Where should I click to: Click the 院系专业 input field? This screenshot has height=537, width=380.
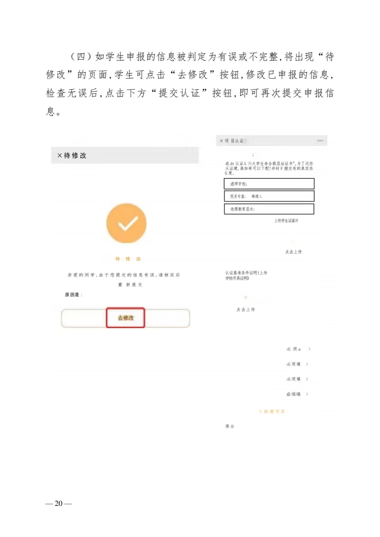pos(269,196)
